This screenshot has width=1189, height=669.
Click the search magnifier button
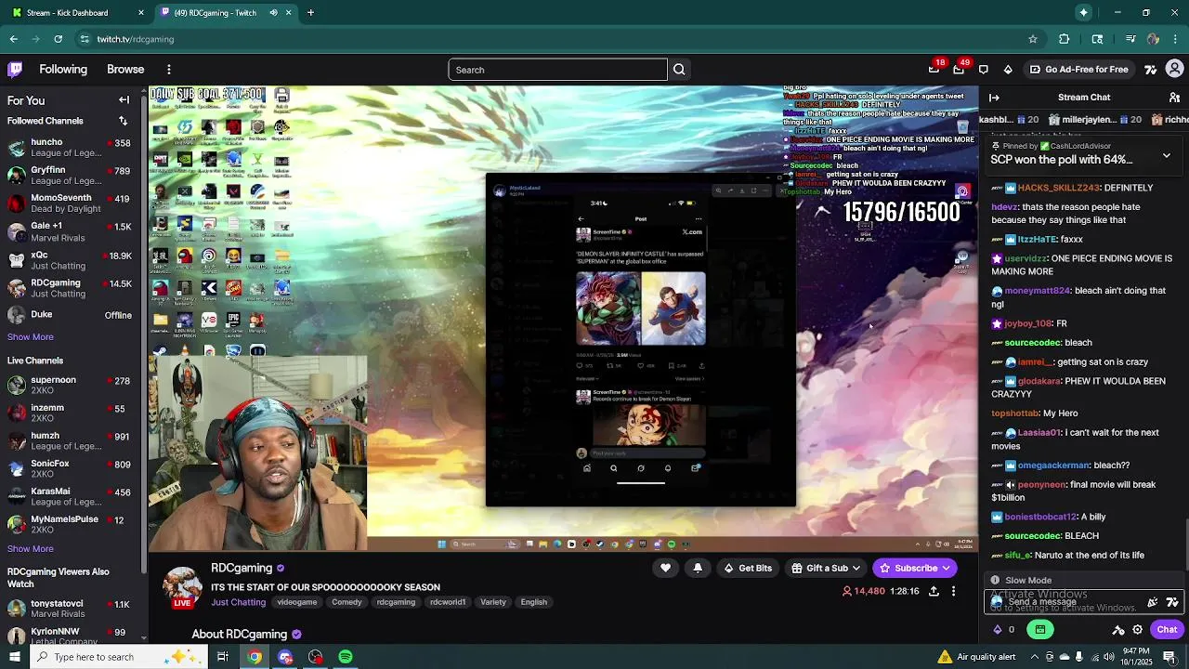click(679, 70)
